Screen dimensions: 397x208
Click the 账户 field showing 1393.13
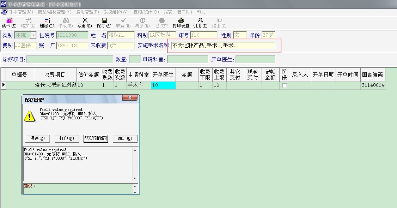point(72,46)
